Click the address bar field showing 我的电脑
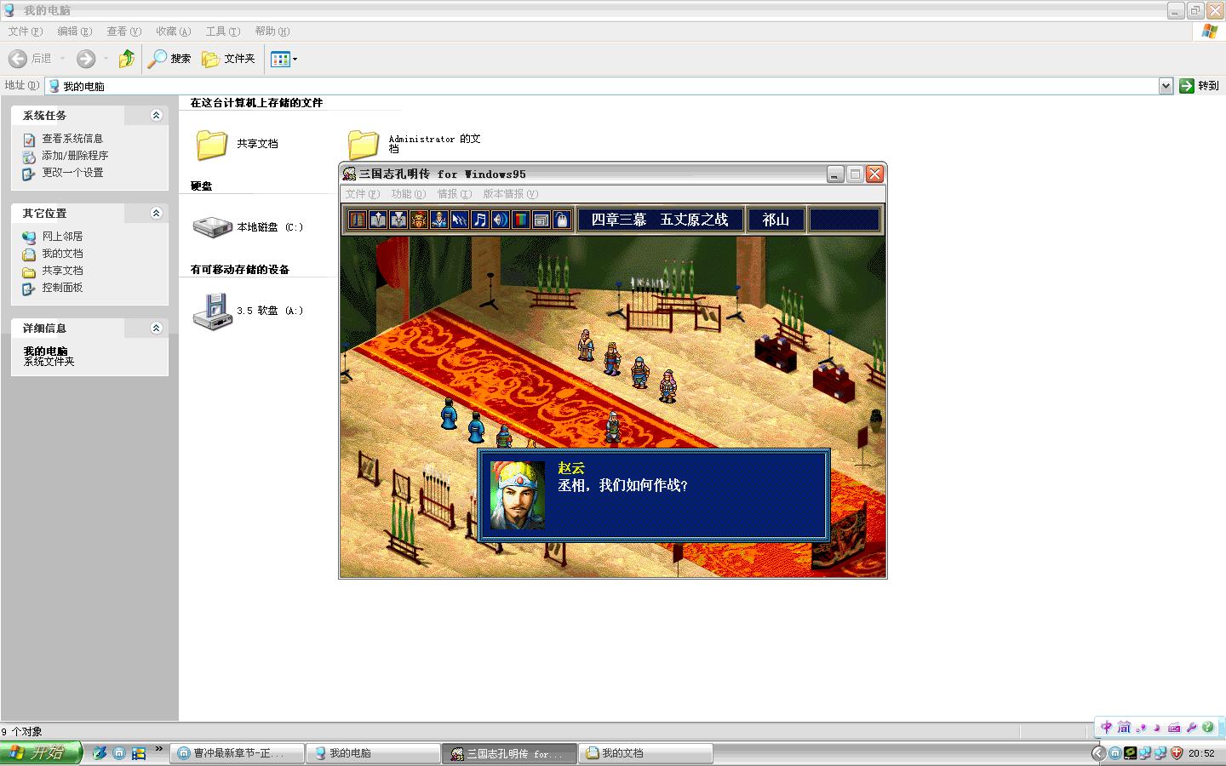 point(602,86)
